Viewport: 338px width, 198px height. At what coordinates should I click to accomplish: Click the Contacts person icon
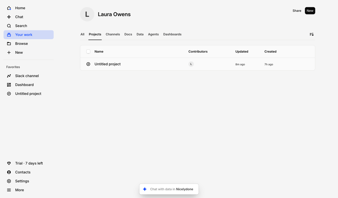[9, 172]
